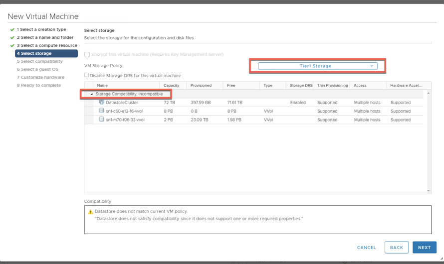Open the VM Storage Policy dropdown
The image size is (444, 264).
point(317,66)
